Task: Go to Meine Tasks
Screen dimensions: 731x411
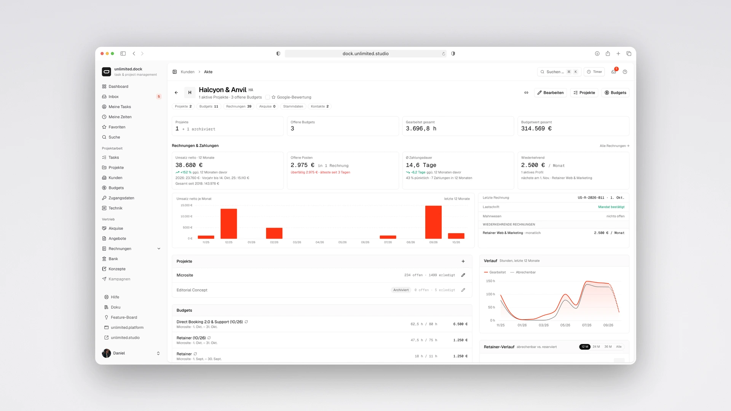Action: [x=131, y=107]
